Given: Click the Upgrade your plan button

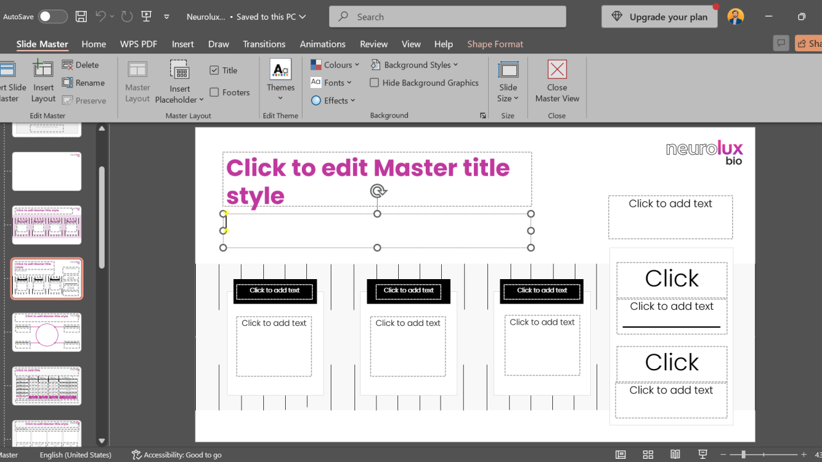Looking at the screenshot, I should (x=660, y=17).
